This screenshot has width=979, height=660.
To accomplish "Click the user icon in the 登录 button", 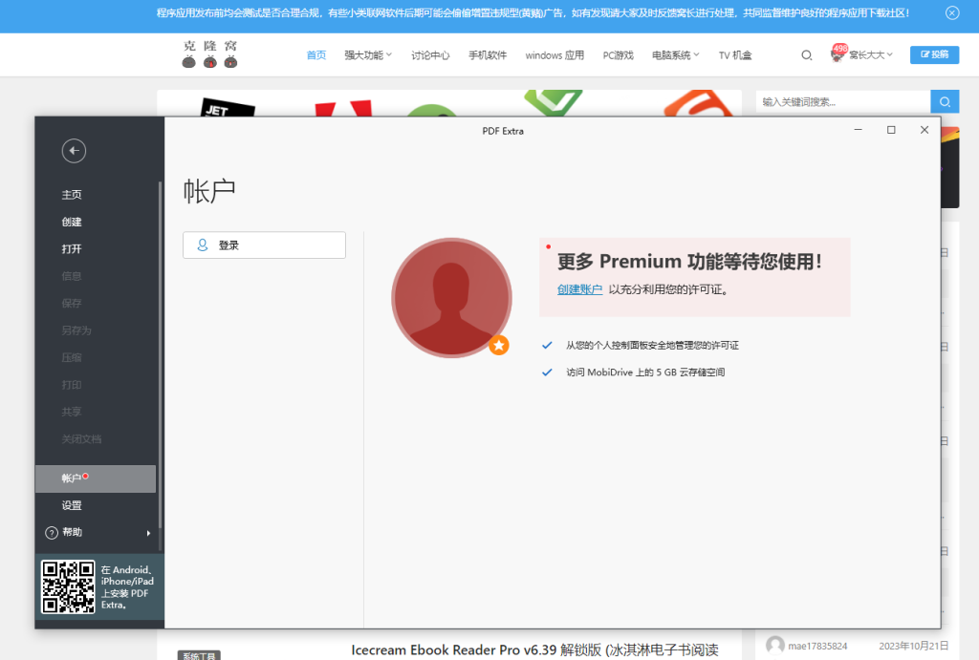I will 203,245.
